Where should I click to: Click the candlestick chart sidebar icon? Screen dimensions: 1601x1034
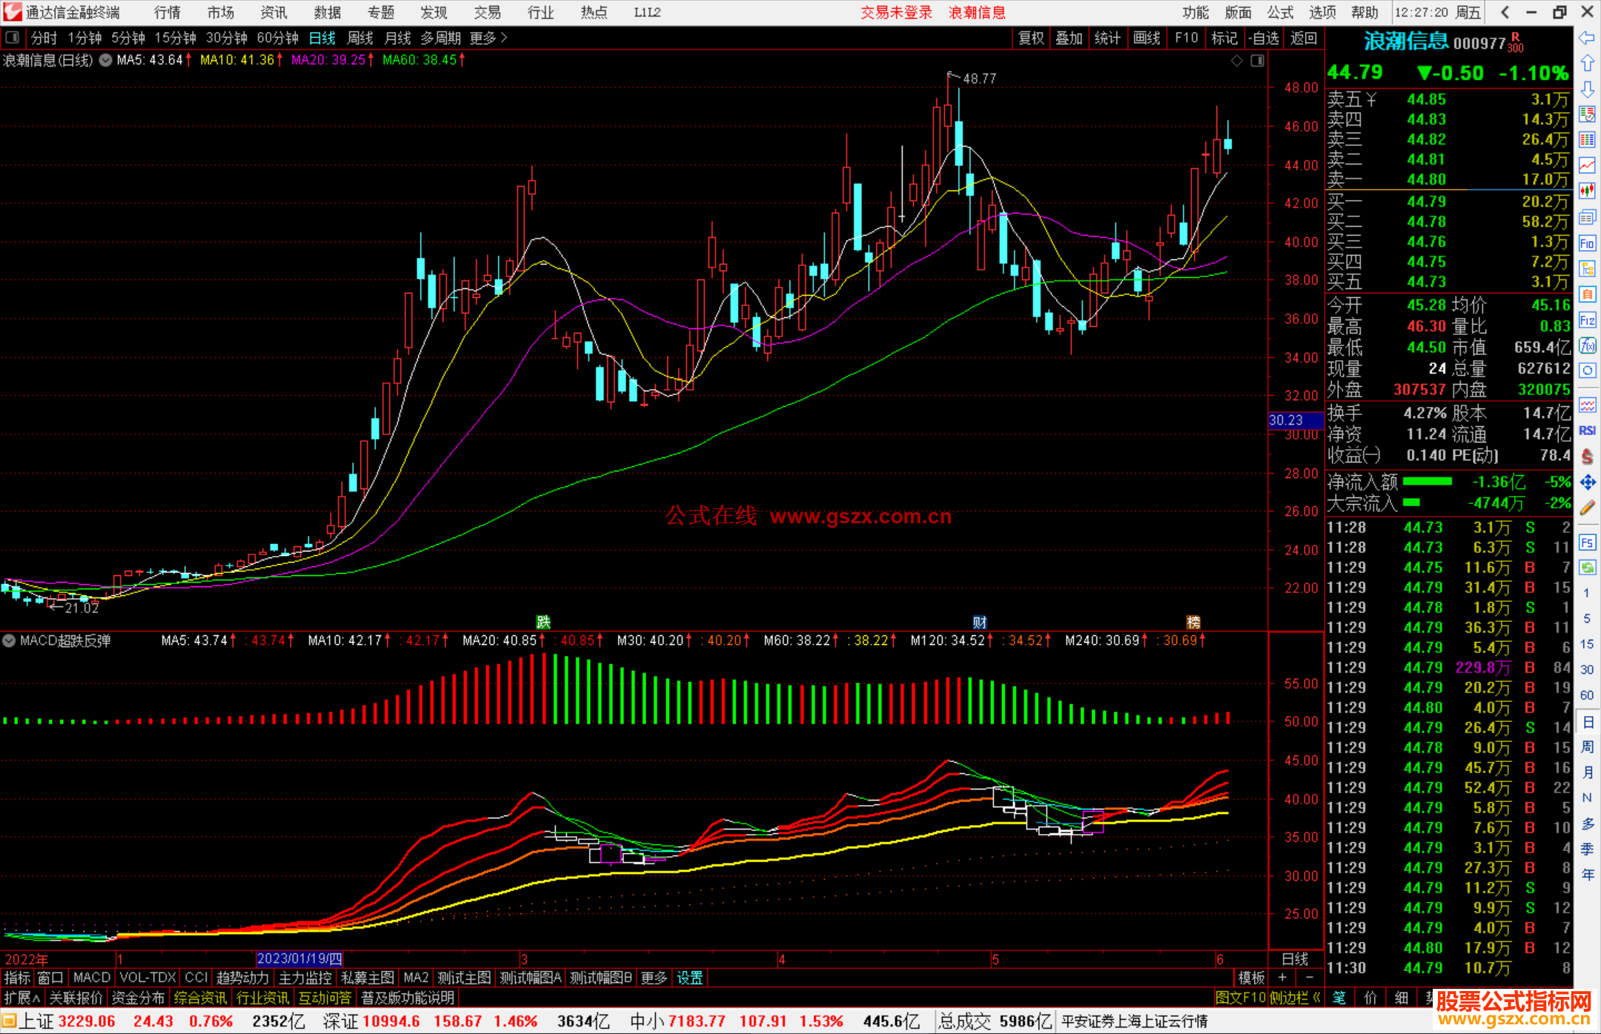coord(1587,191)
